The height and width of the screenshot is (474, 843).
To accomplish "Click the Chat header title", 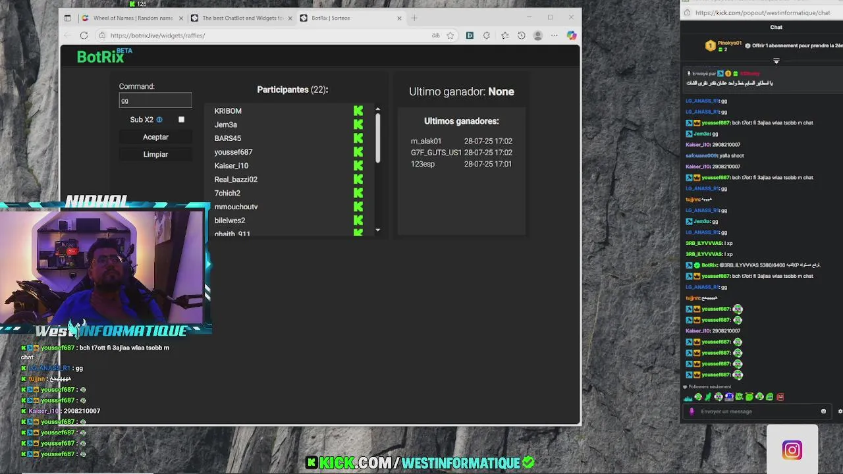I will pyautogui.click(x=776, y=27).
